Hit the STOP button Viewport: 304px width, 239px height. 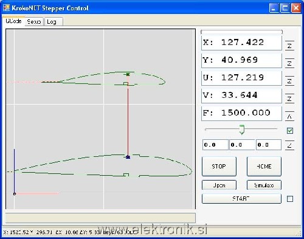click(219, 166)
